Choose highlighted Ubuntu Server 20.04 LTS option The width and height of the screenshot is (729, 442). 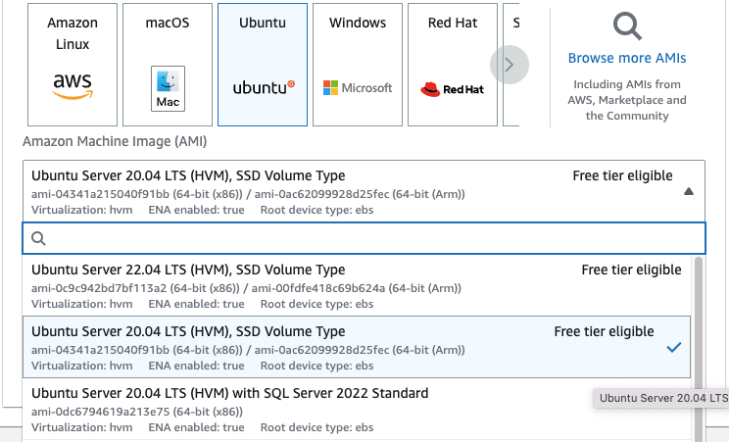(x=357, y=347)
